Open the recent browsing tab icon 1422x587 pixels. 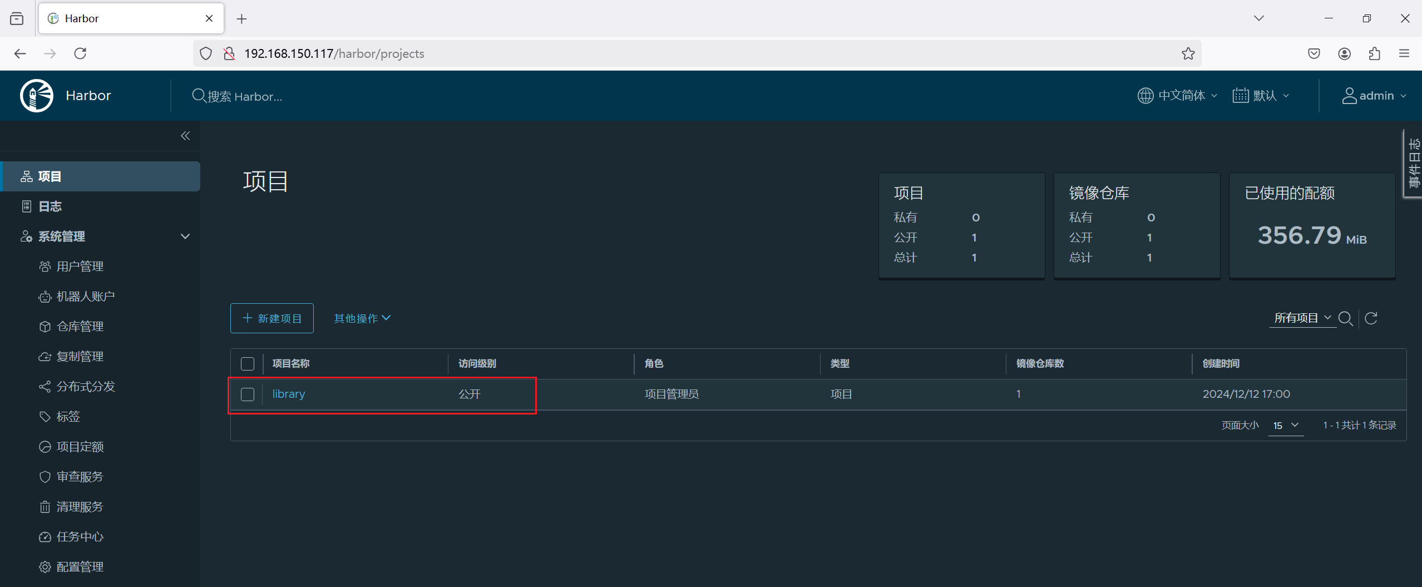click(x=17, y=18)
